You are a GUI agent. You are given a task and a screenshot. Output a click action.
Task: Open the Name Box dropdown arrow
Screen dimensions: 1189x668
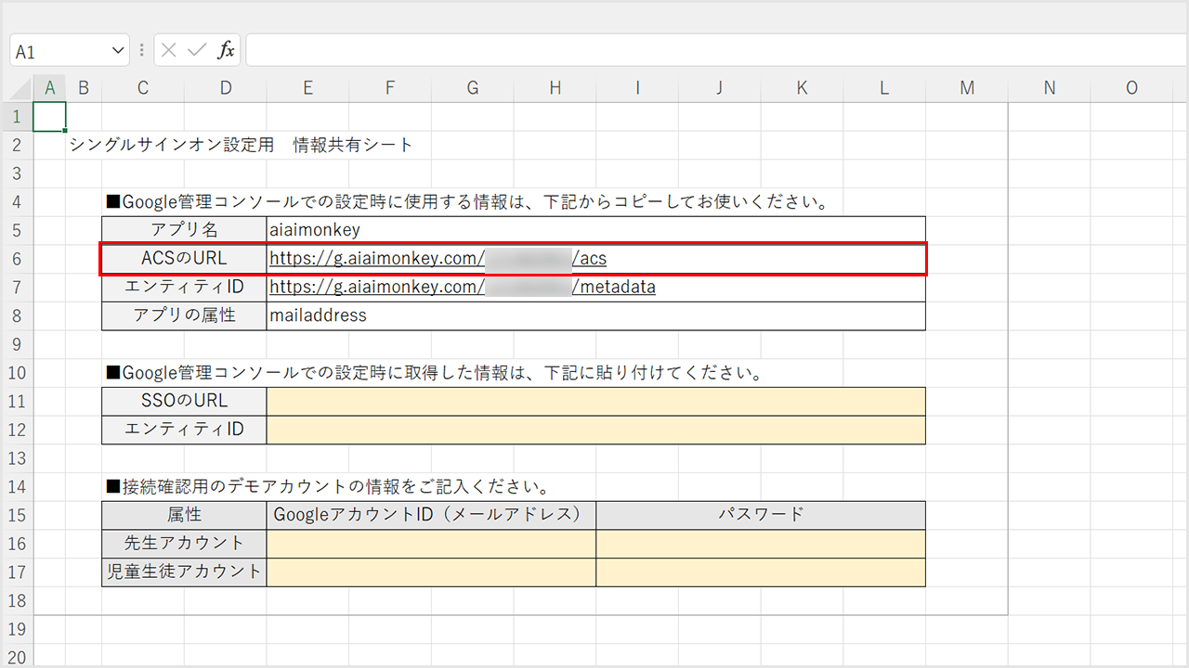click(x=118, y=51)
